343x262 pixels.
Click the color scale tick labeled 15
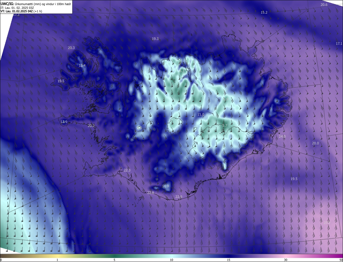click(229, 260)
